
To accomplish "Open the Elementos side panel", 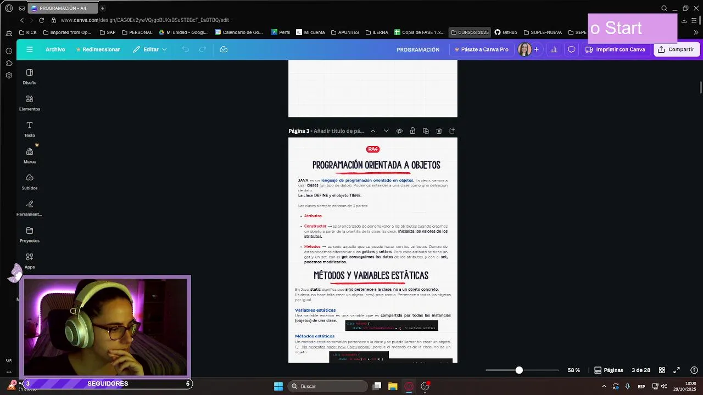I will [30, 103].
